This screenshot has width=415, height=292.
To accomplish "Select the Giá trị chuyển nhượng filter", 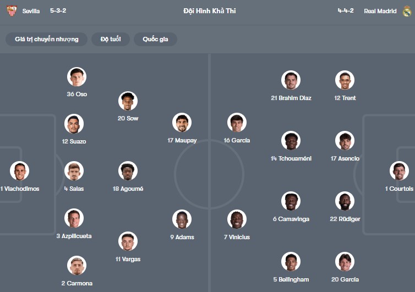I will [x=47, y=39].
